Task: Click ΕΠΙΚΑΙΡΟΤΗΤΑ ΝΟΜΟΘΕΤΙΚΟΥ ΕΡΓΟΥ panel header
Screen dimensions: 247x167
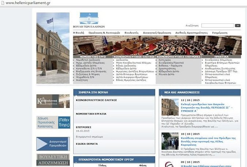Action: click(x=114, y=160)
